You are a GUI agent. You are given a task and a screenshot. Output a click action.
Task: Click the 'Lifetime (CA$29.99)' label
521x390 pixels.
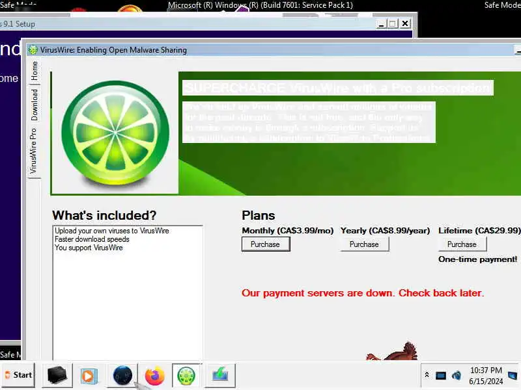point(479,231)
